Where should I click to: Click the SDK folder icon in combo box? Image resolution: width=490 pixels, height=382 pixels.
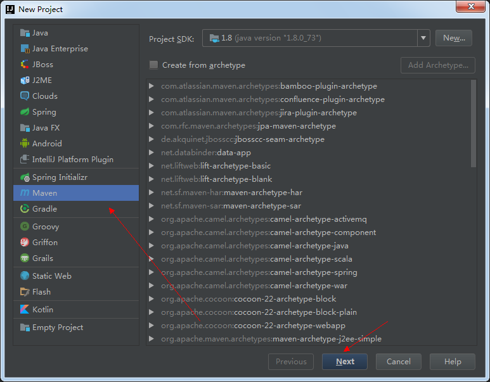click(x=214, y=39)
